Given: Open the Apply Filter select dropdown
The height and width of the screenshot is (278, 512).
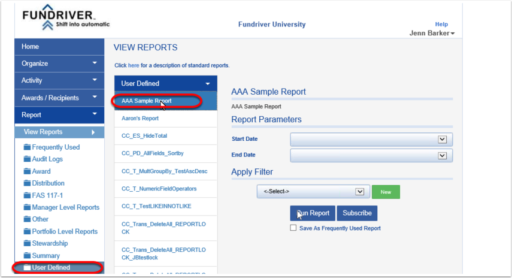Looking at the screenshot, I should click(359, 192).
